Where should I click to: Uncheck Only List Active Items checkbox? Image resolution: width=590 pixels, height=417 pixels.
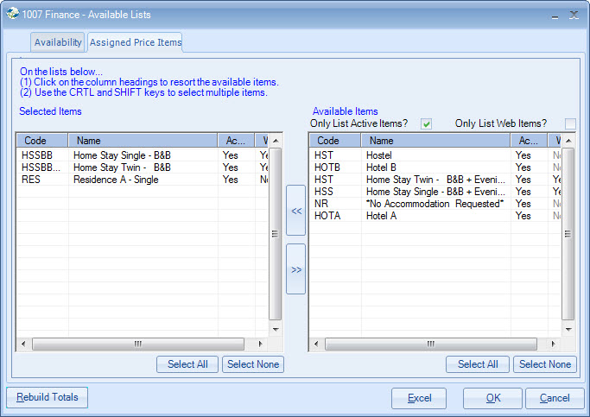coord(426,123)
